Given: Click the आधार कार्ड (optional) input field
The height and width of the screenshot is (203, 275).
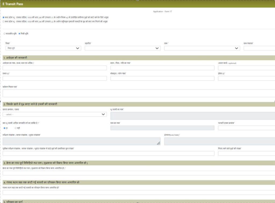Looking at the screenshot, I should coord(247,68).
